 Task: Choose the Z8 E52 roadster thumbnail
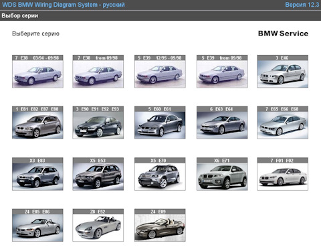tap(98, 225)
